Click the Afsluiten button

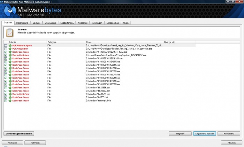point(231,142)
